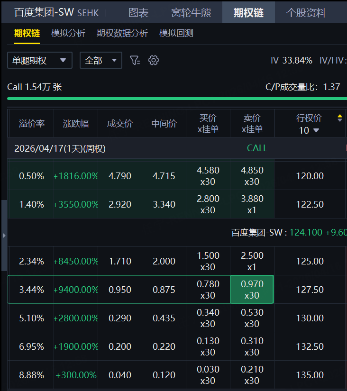
Task: Select 期权数据分析 sub-tab
Action: 122,33
